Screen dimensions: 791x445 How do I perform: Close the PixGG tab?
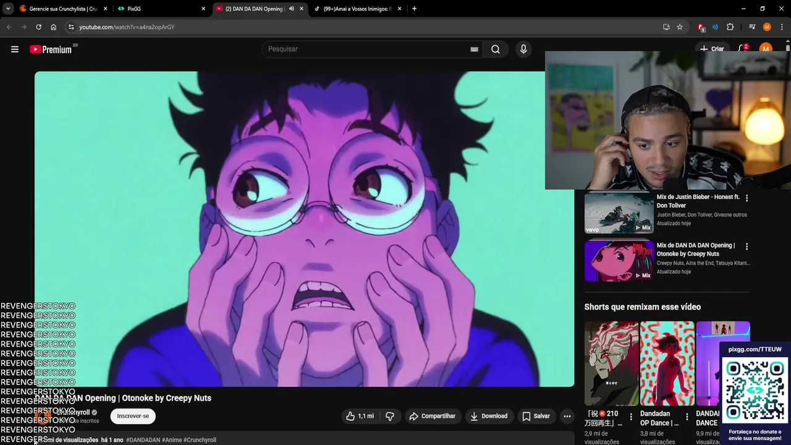point(203,9)
